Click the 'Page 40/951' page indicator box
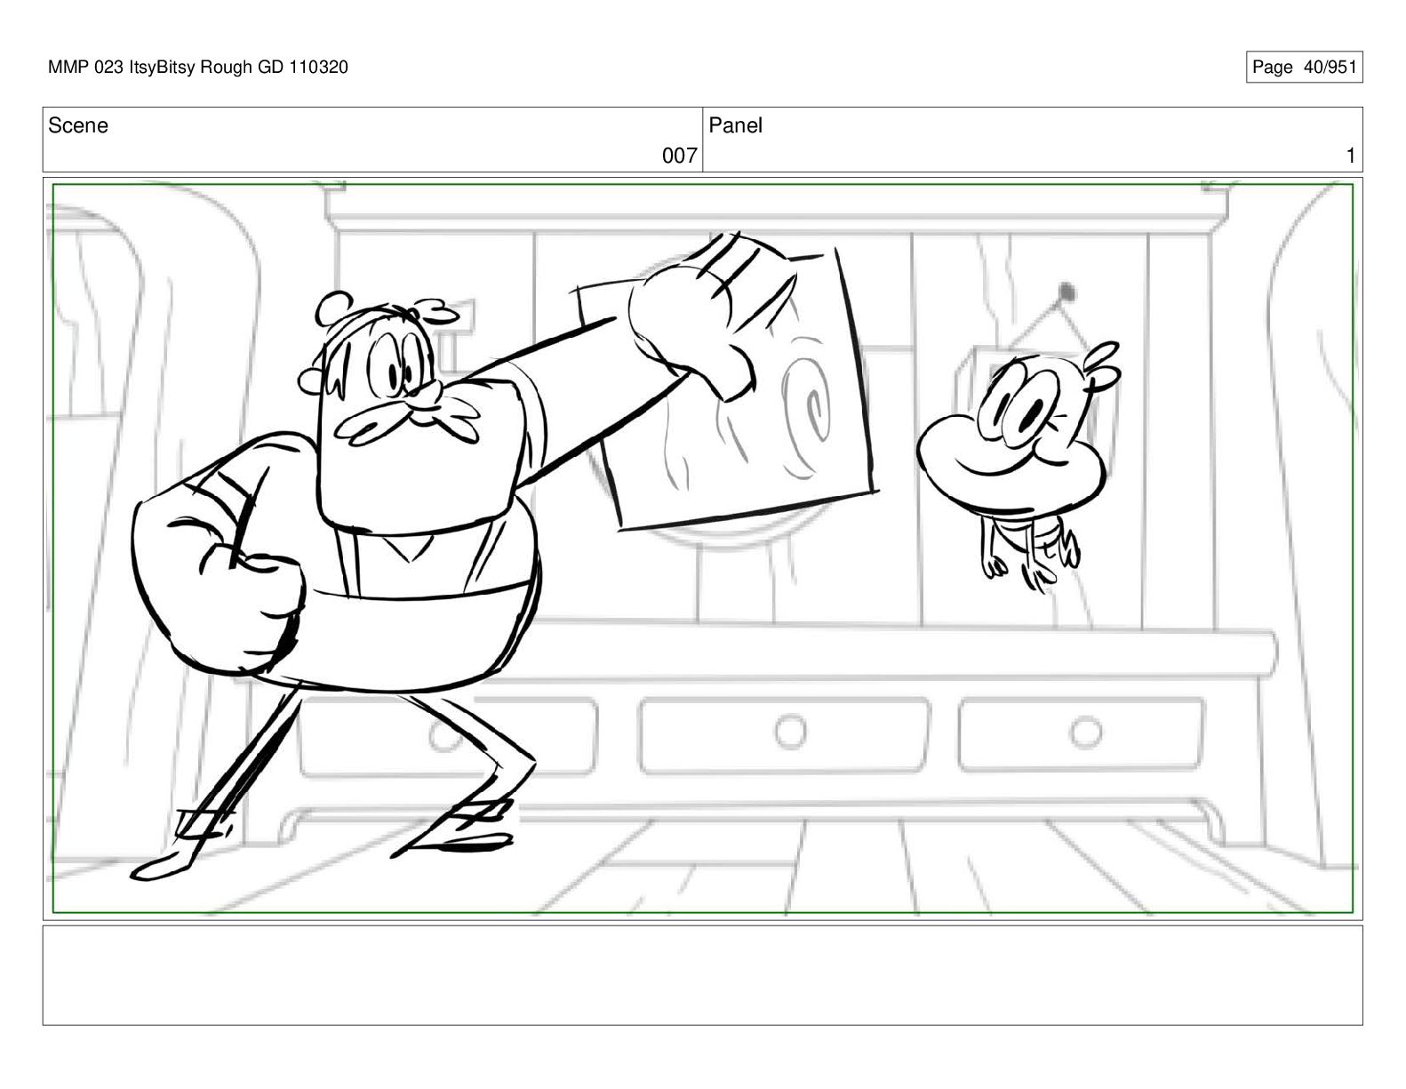 (x=1304, y=68)
